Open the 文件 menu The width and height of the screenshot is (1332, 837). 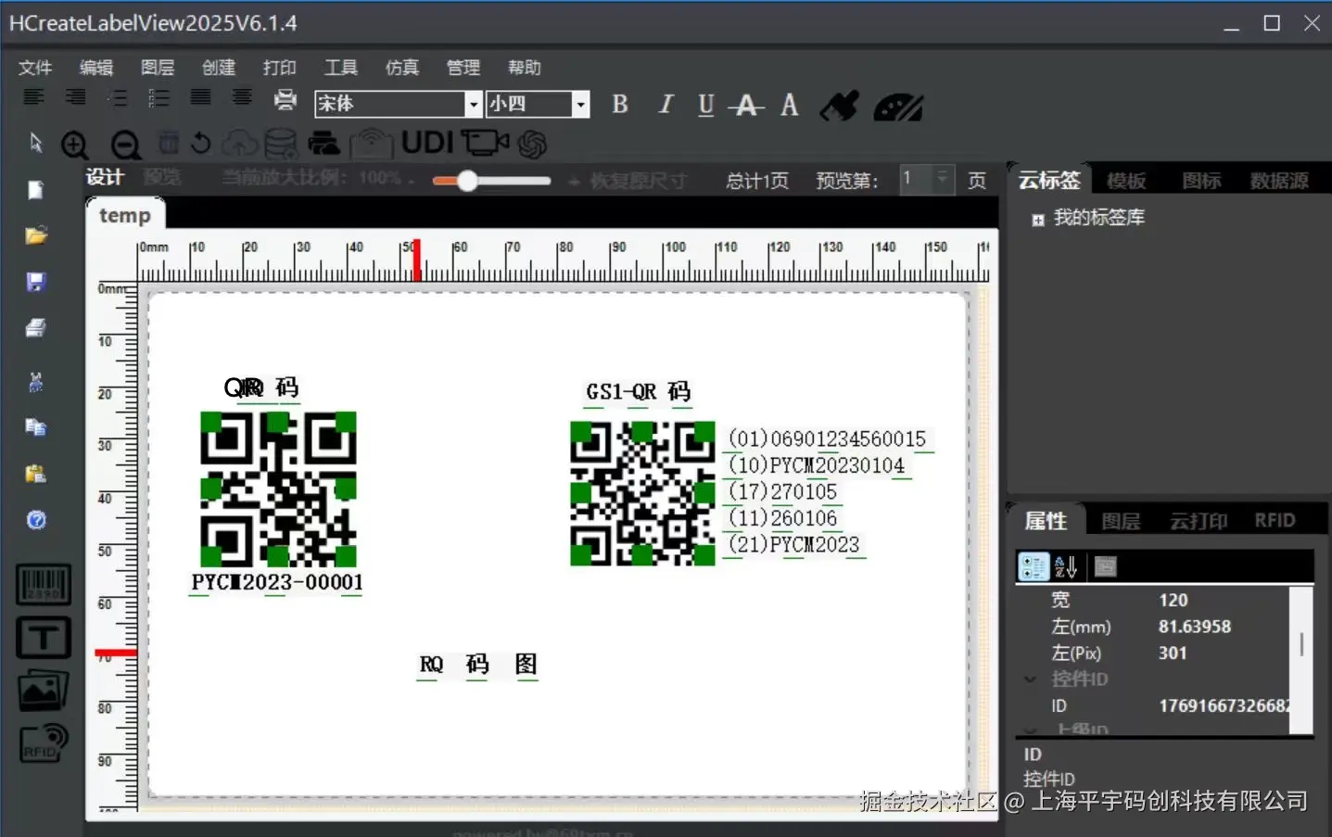35,68
